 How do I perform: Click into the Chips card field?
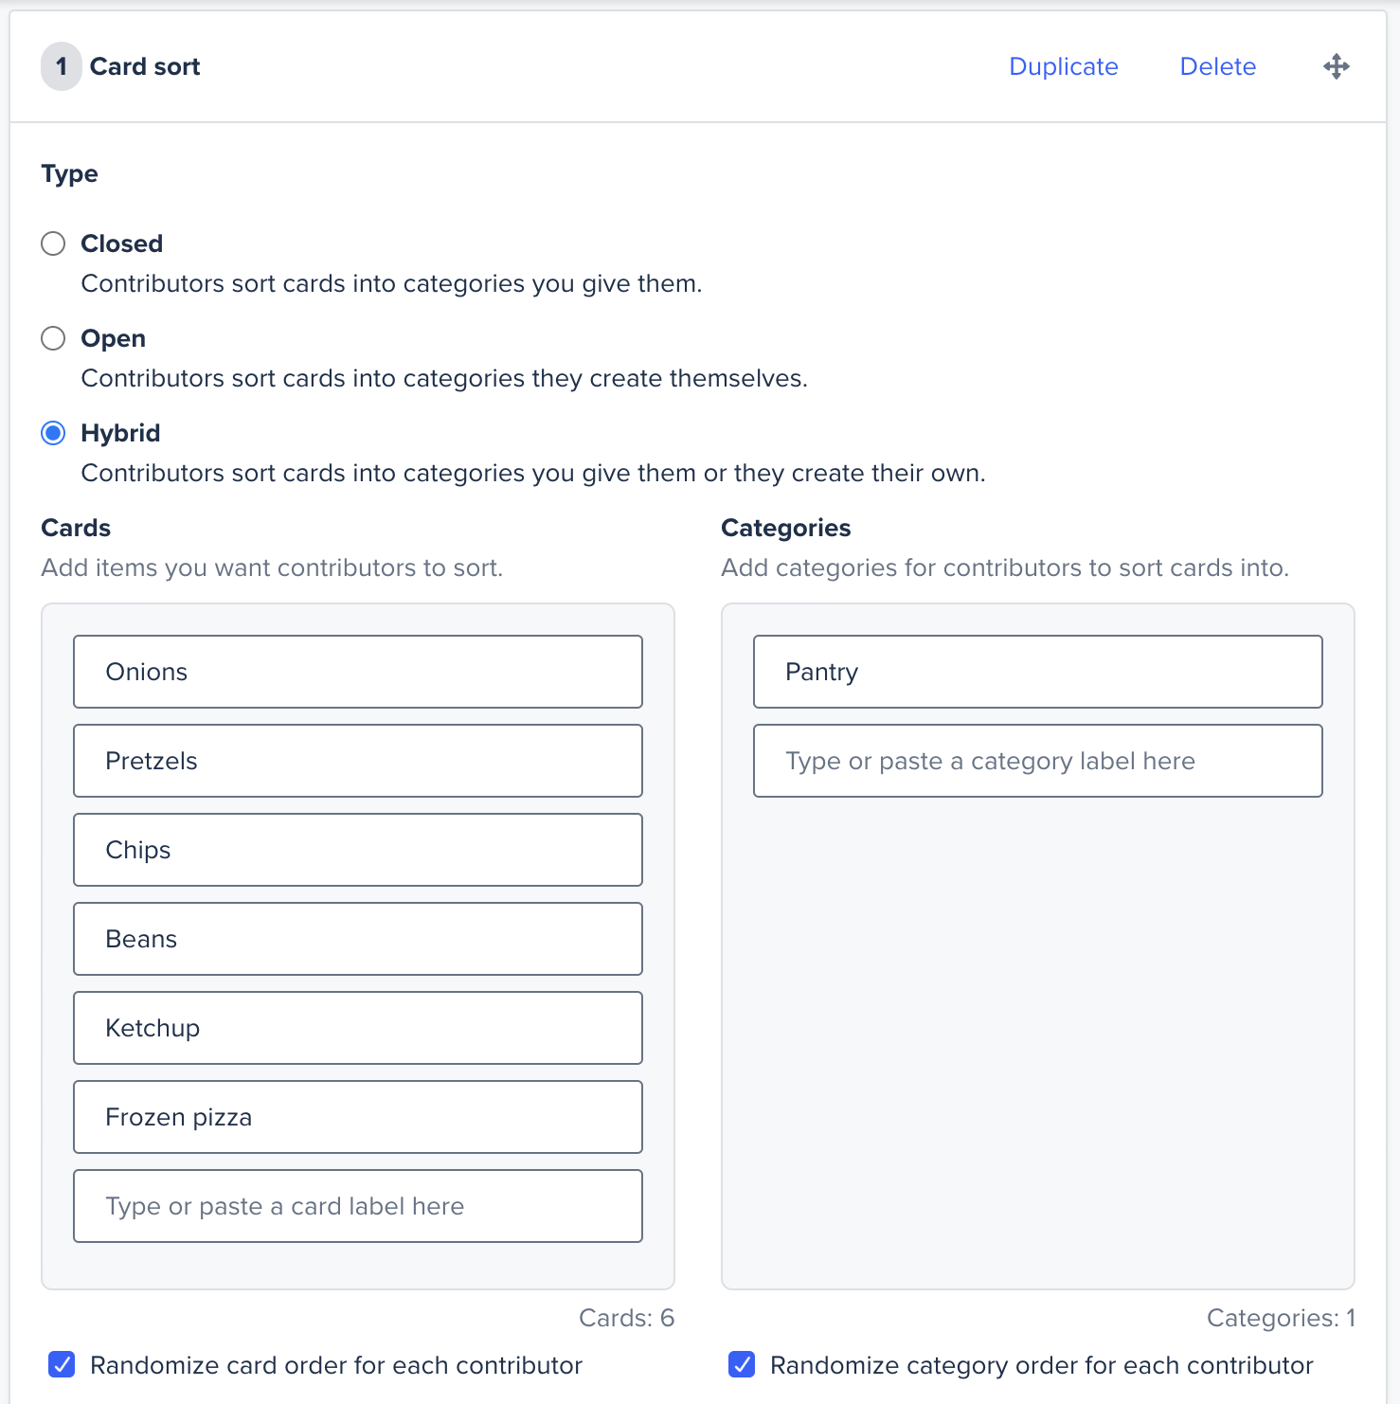point(358,850)
